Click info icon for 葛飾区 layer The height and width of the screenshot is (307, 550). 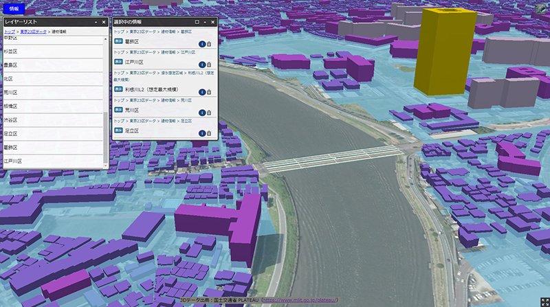(x=201, y=44)
